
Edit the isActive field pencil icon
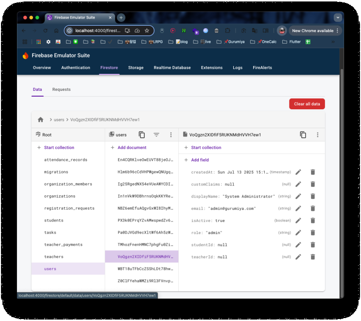pyautogui.click(x=298, y=220)
